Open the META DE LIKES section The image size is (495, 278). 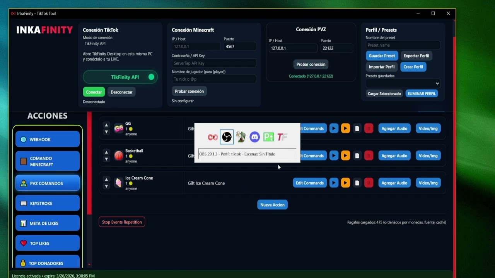[x=48, y=223]
